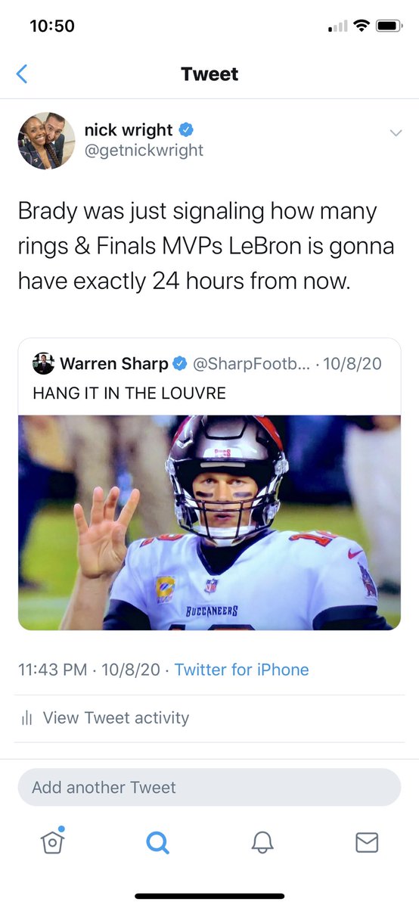Open the Notifications bell tab
This screenshot has height=908, width=419.
[262, 842]
